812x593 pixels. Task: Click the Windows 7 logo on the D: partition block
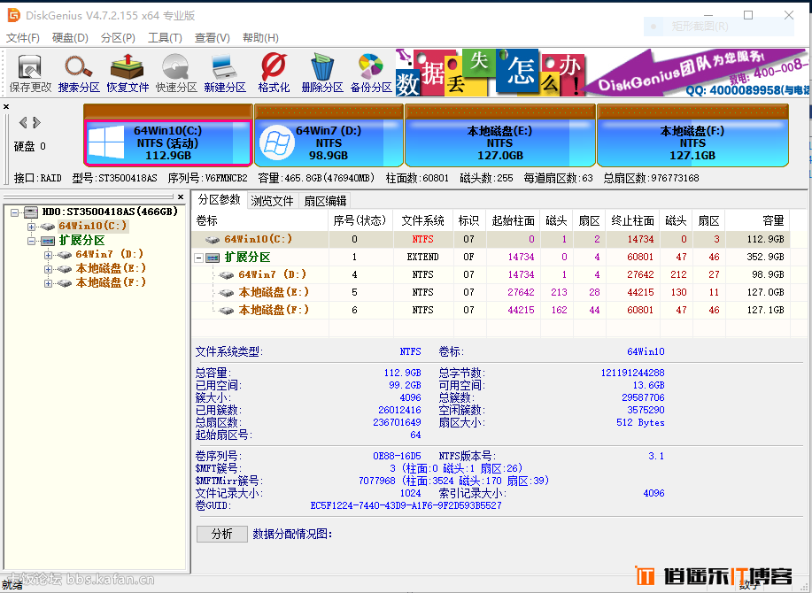tap(276, 142)
